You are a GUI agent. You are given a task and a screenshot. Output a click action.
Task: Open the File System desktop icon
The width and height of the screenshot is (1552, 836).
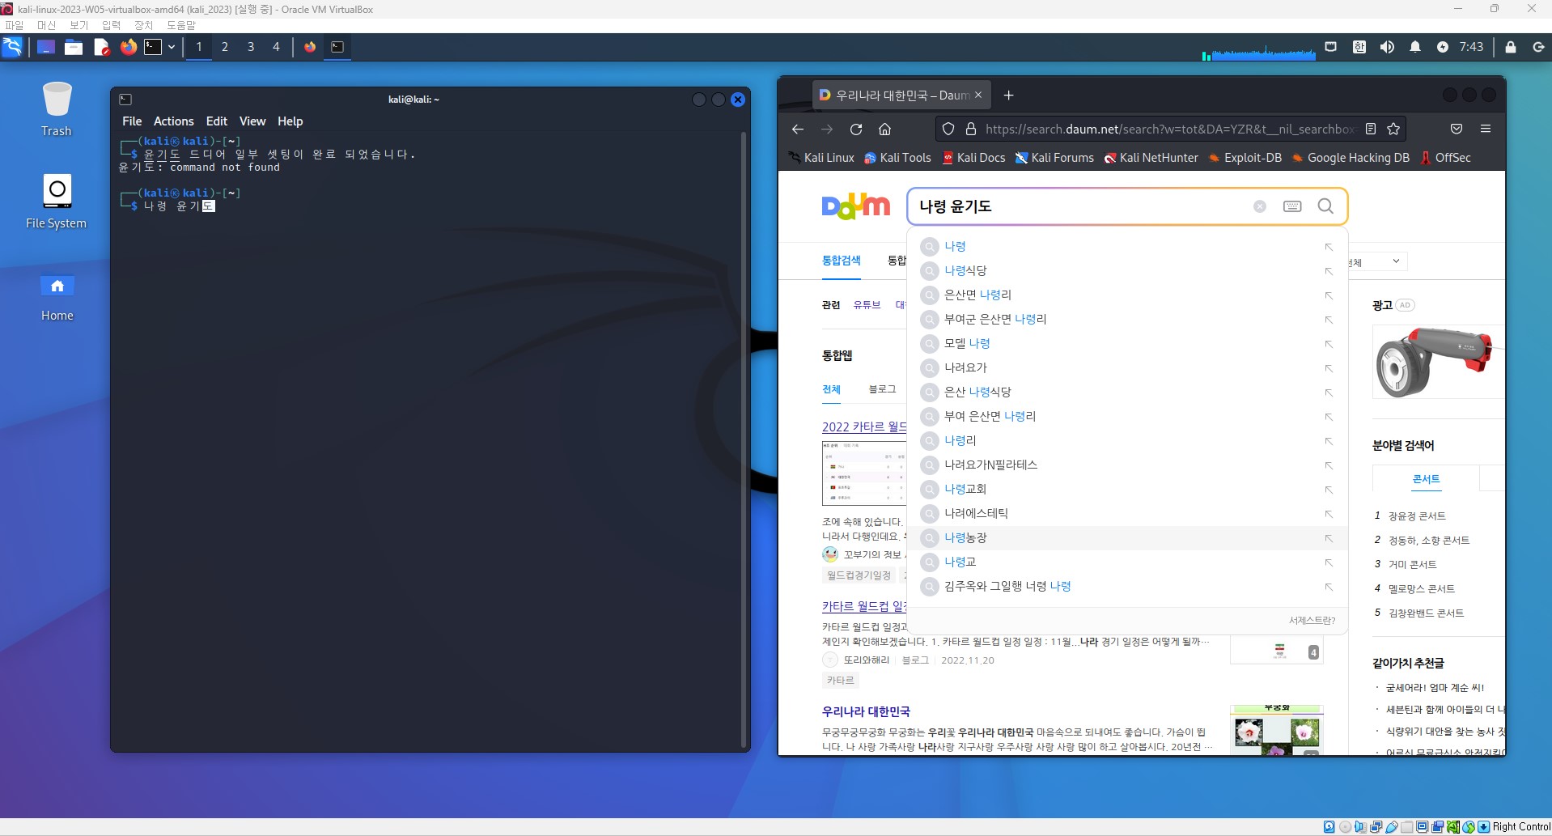pos(57,202)
